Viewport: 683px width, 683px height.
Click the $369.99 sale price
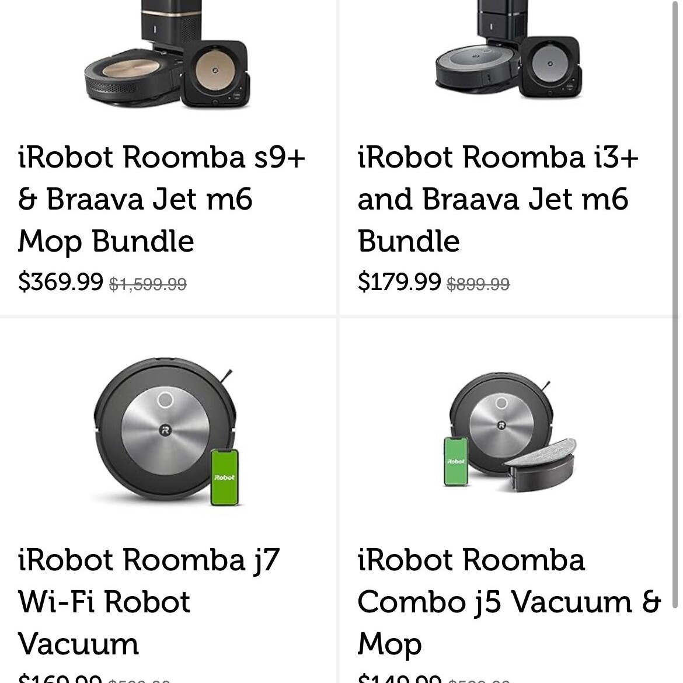61,282
